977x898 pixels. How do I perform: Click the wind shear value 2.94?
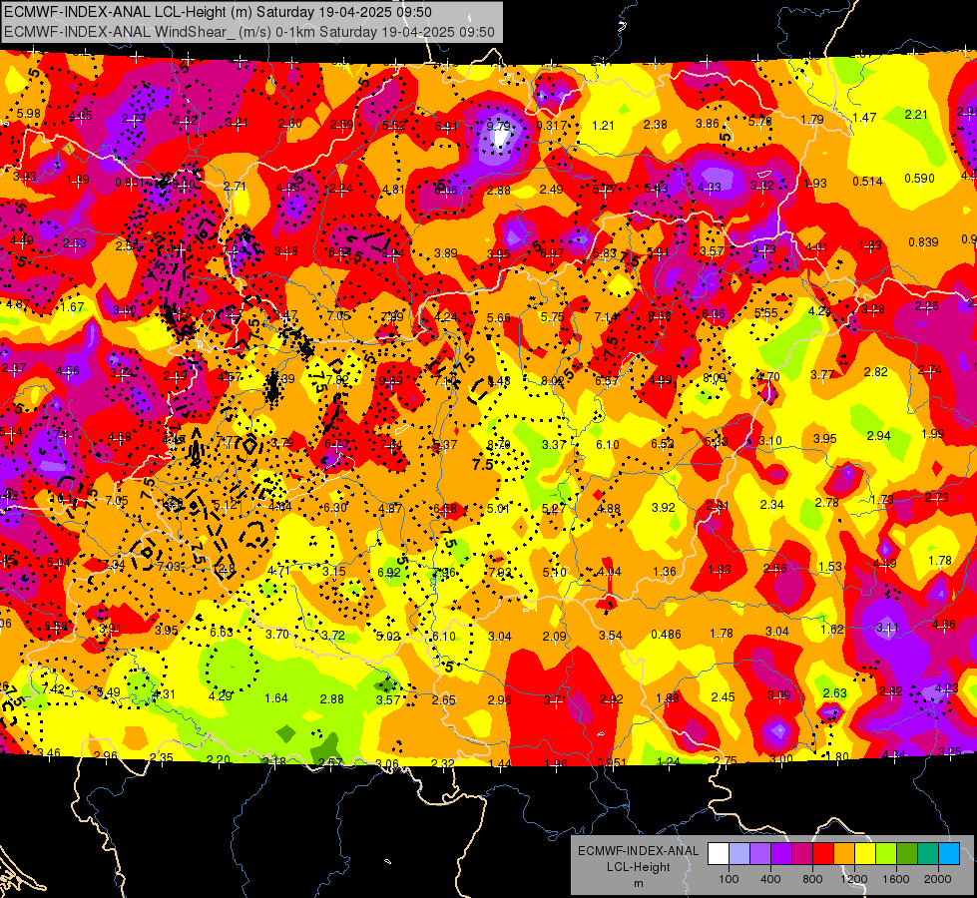878,435
